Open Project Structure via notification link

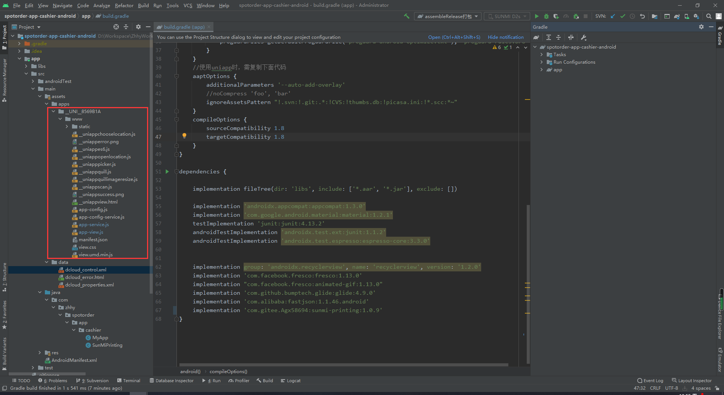454,37
